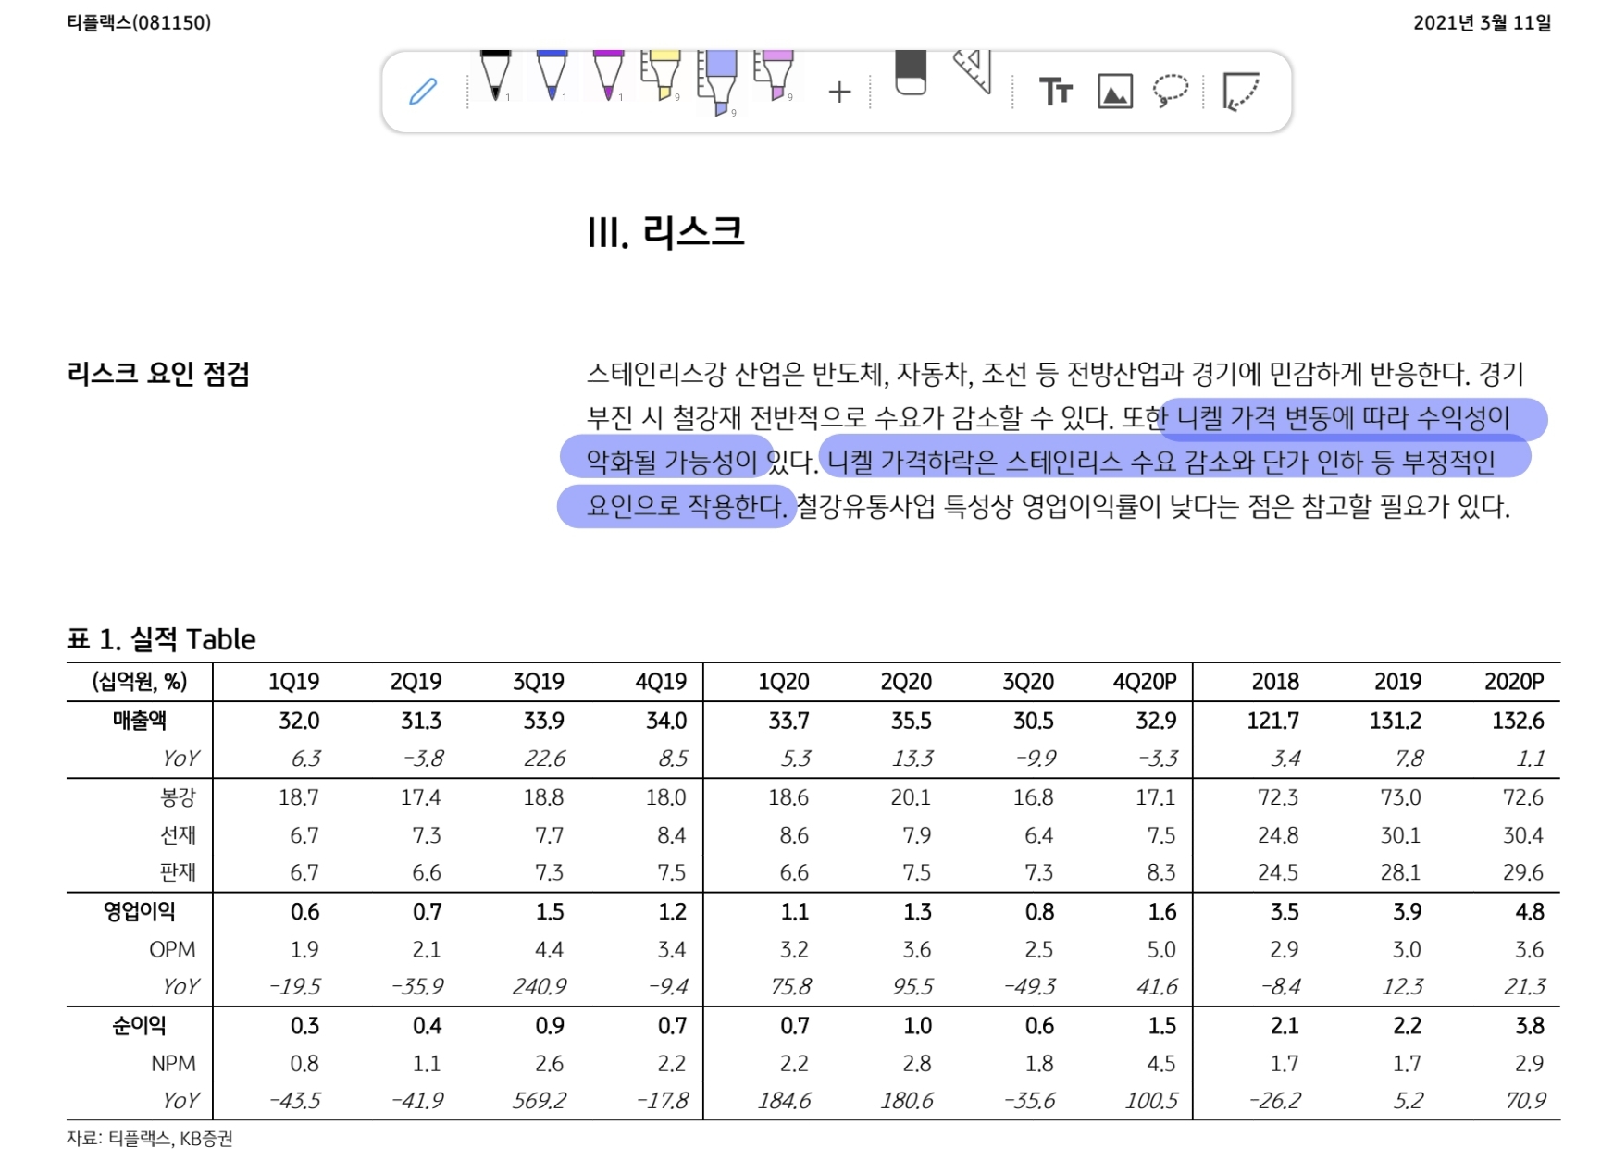Add a new pen with plus icon

point(839,92)
